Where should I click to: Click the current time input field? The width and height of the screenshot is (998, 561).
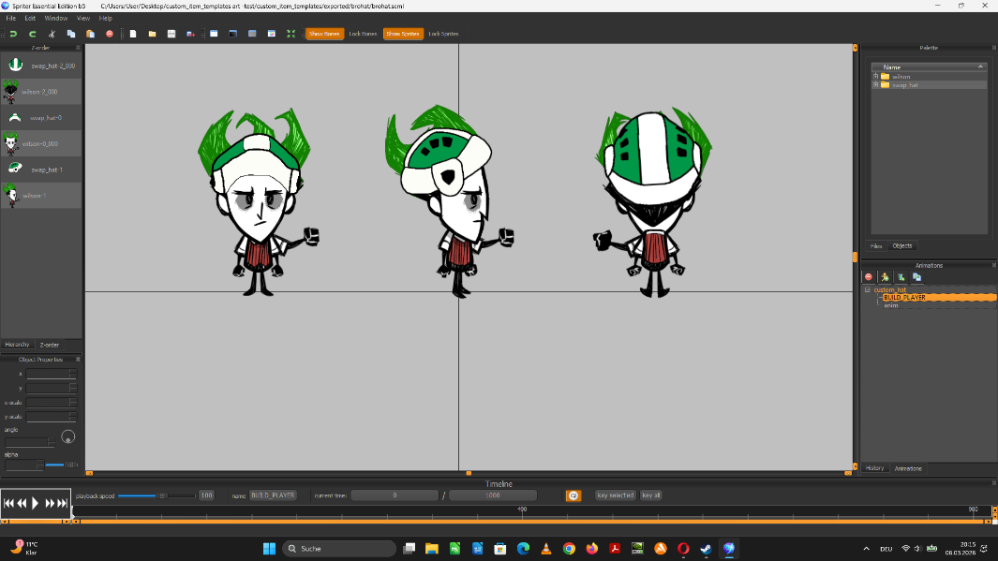point(394,495)
